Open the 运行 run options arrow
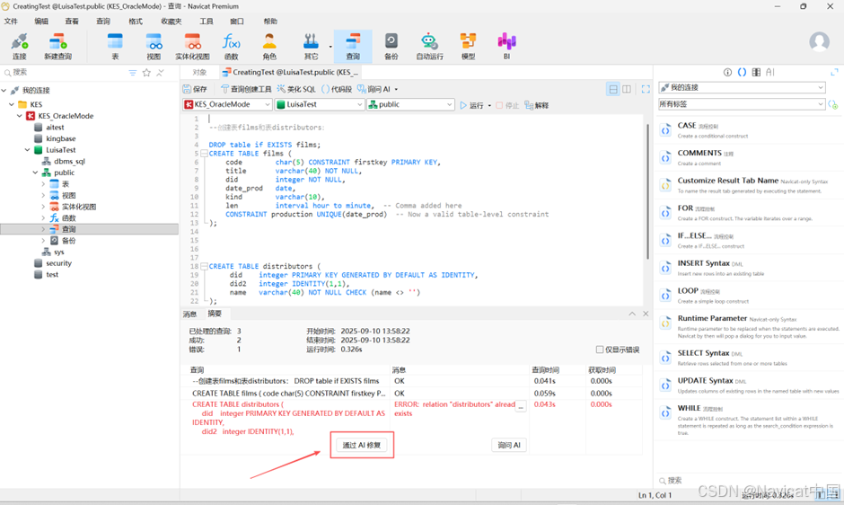The height and width of the screenshot is (505, 844). coord(489,106)
